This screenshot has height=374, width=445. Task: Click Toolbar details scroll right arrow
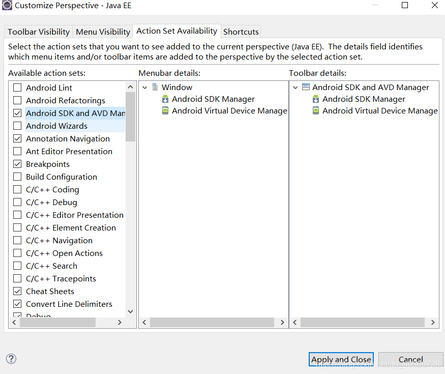pyautogui.click(x=433, y=322)
